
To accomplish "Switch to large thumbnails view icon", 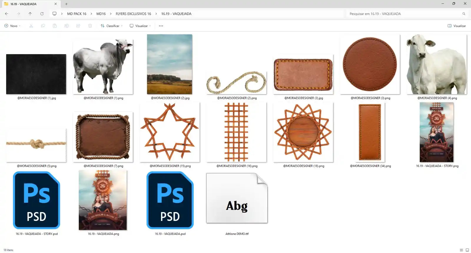I will (467, 250).
